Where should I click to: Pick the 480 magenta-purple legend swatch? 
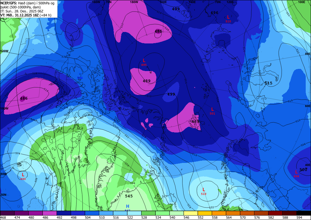pyautogui.click(x=35, y=213)
